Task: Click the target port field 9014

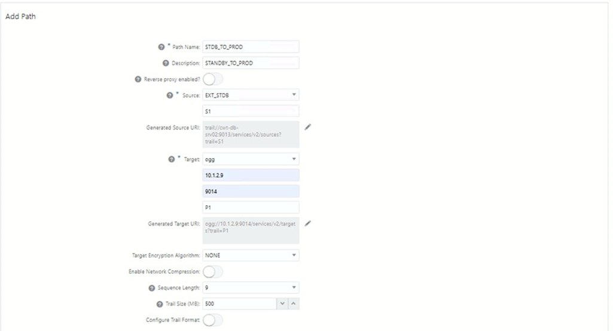Action: (x=251, y=191)
